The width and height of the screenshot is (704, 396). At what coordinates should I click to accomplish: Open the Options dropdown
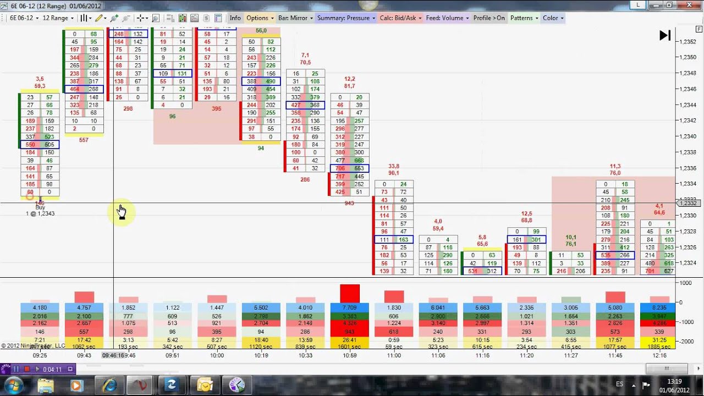(260, 18)
